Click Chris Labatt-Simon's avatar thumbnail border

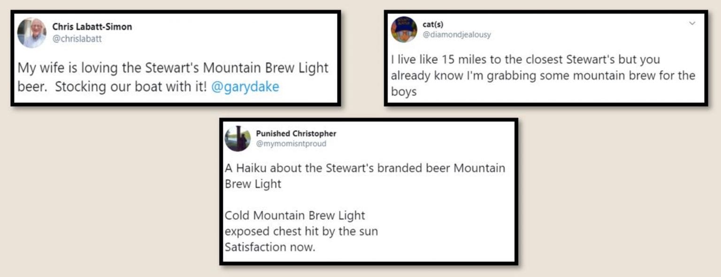click(32, 33)
